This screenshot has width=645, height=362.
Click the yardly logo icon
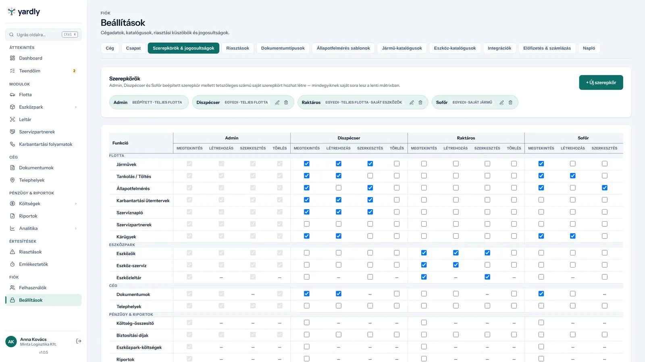click(x=12, y=12)
